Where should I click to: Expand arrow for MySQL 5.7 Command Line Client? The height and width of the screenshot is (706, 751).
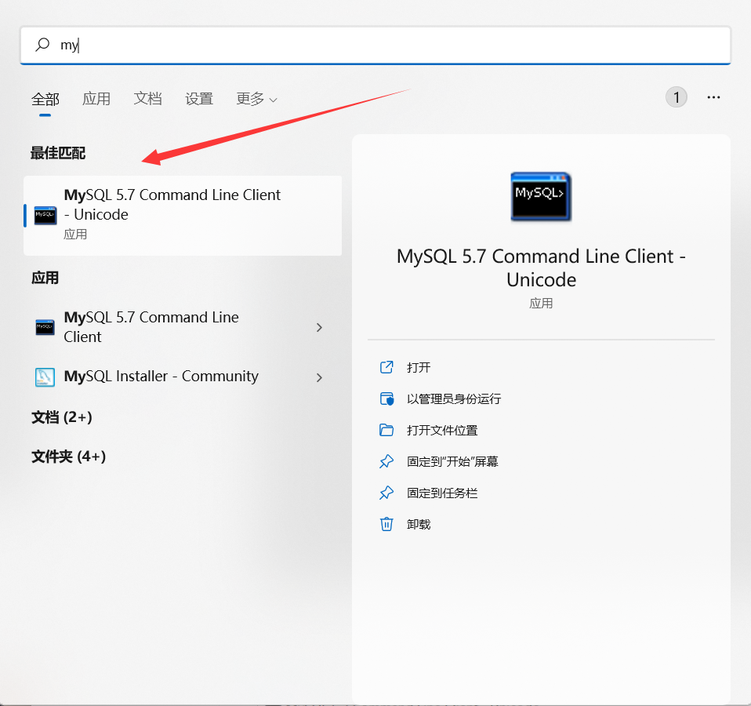point(320,327)
